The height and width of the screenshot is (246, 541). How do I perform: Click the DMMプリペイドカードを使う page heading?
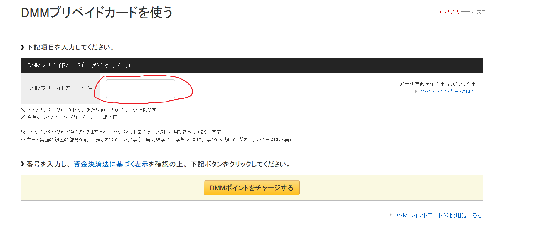pyautogui.click(x=97, y=13)
